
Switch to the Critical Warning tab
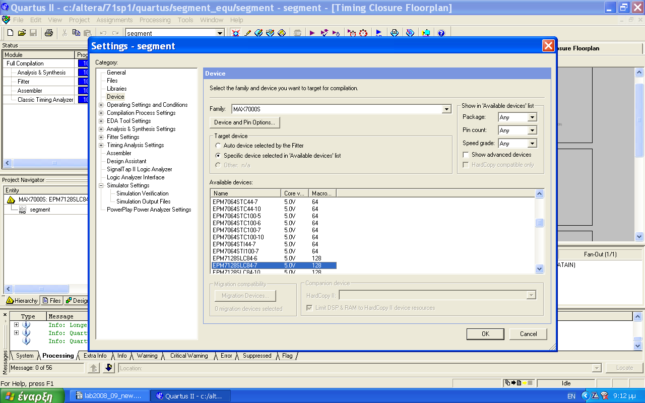click(189, 356)
